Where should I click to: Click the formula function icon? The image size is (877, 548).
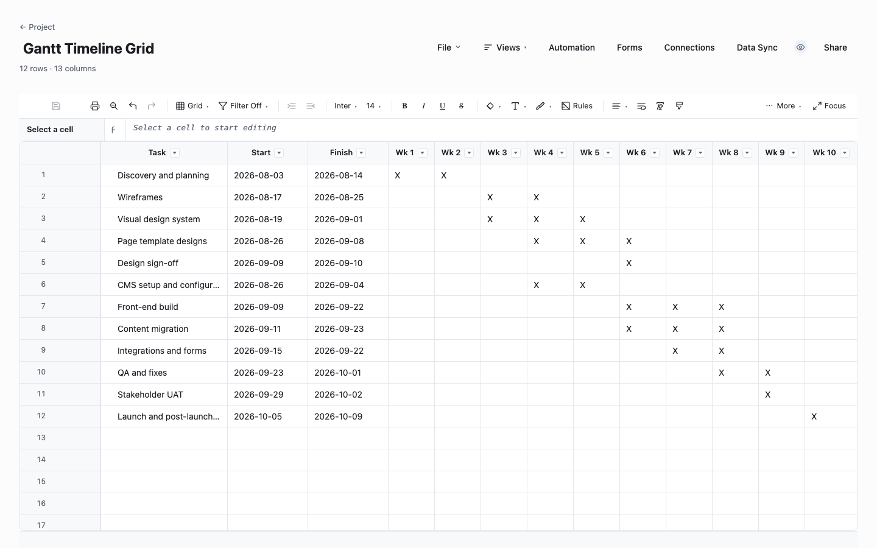113,130
